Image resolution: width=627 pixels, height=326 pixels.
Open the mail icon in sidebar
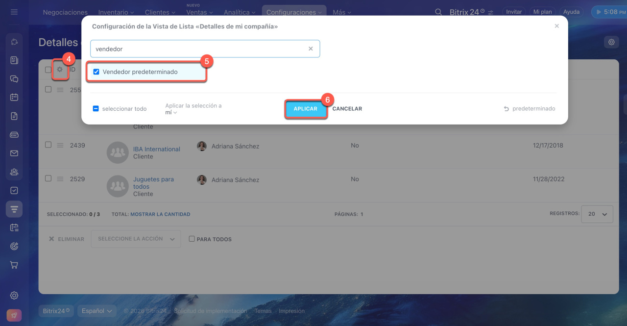(14, 153)
